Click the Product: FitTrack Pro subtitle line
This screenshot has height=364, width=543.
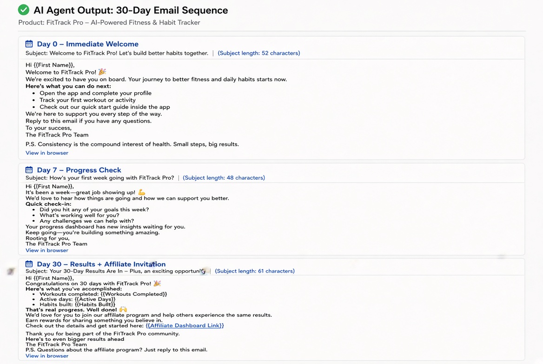pos(109,22)
